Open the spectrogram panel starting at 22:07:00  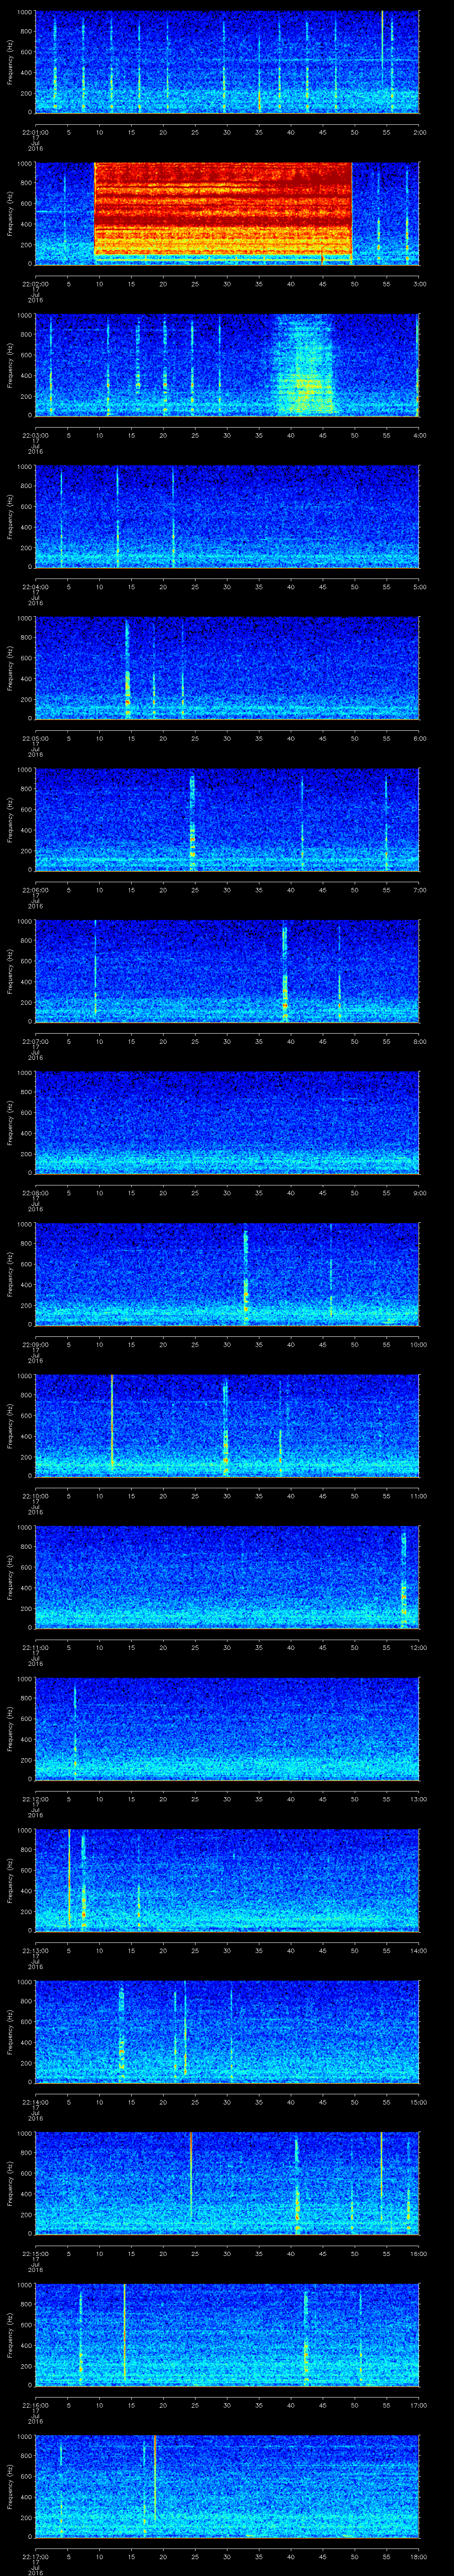[227, 971]
